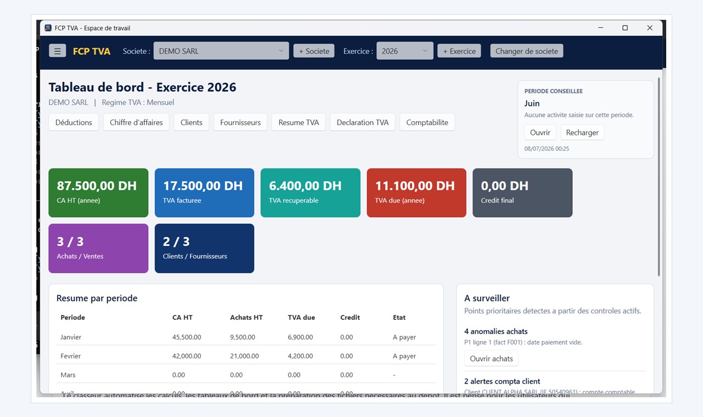Screen dimensions: 703x417
Task: Open the Societe dropdown showing DEMO SARL
Action: [221, 51]
